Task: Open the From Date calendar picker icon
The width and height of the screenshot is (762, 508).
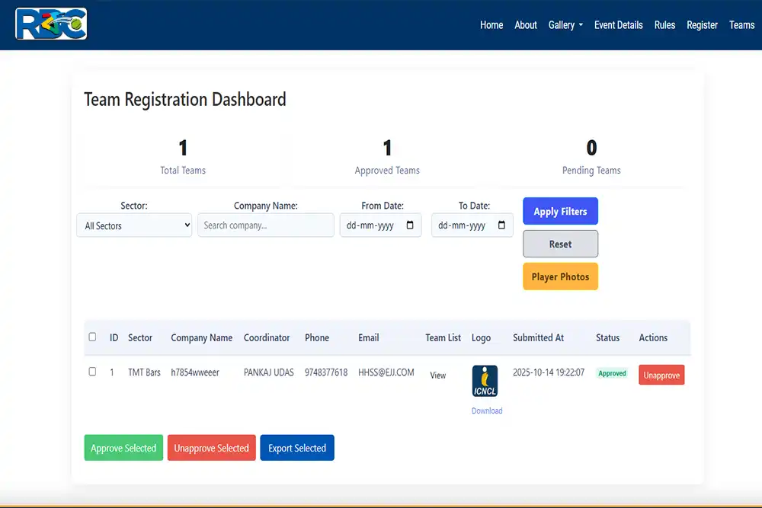Action: coord(410,225)
